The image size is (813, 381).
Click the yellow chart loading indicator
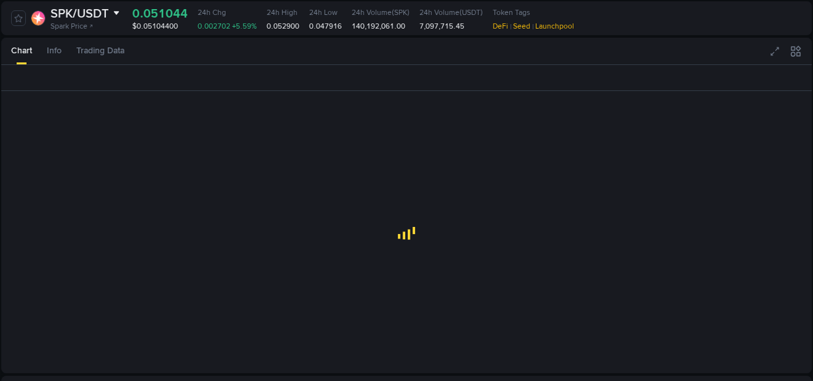click(x=406, y=233)
